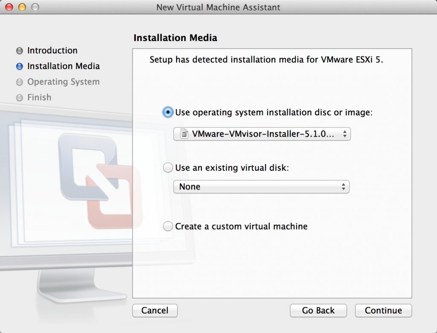Screen dimensions: 437x333
Task: Open the existing virtual disk 'None' dropdown
Action: 262,187
